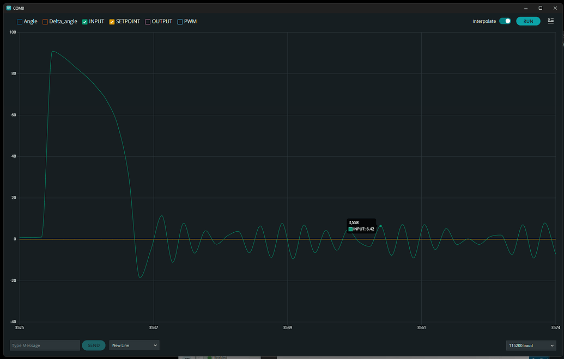Enable the Delta_angle plot checkbox

(x=44, y=21)
